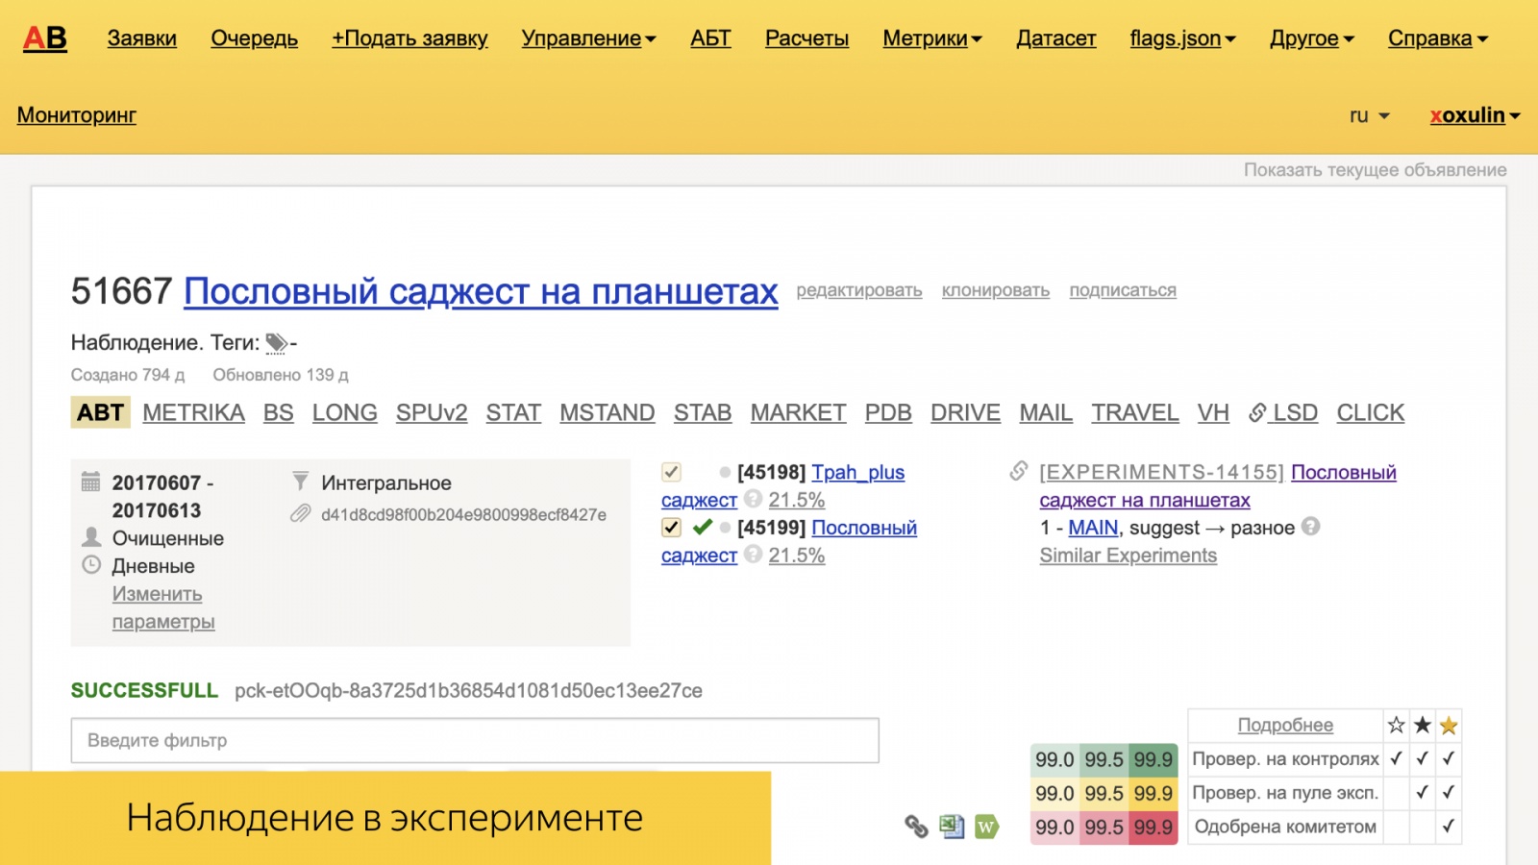Click the calendar icon near dates 20170607-20170613

tap(91, 482)
